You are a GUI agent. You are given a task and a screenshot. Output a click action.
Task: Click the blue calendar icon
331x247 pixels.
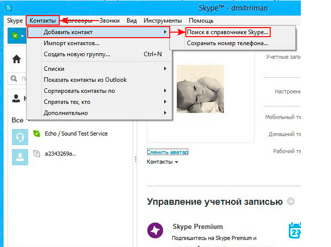[x=295, y=230]
